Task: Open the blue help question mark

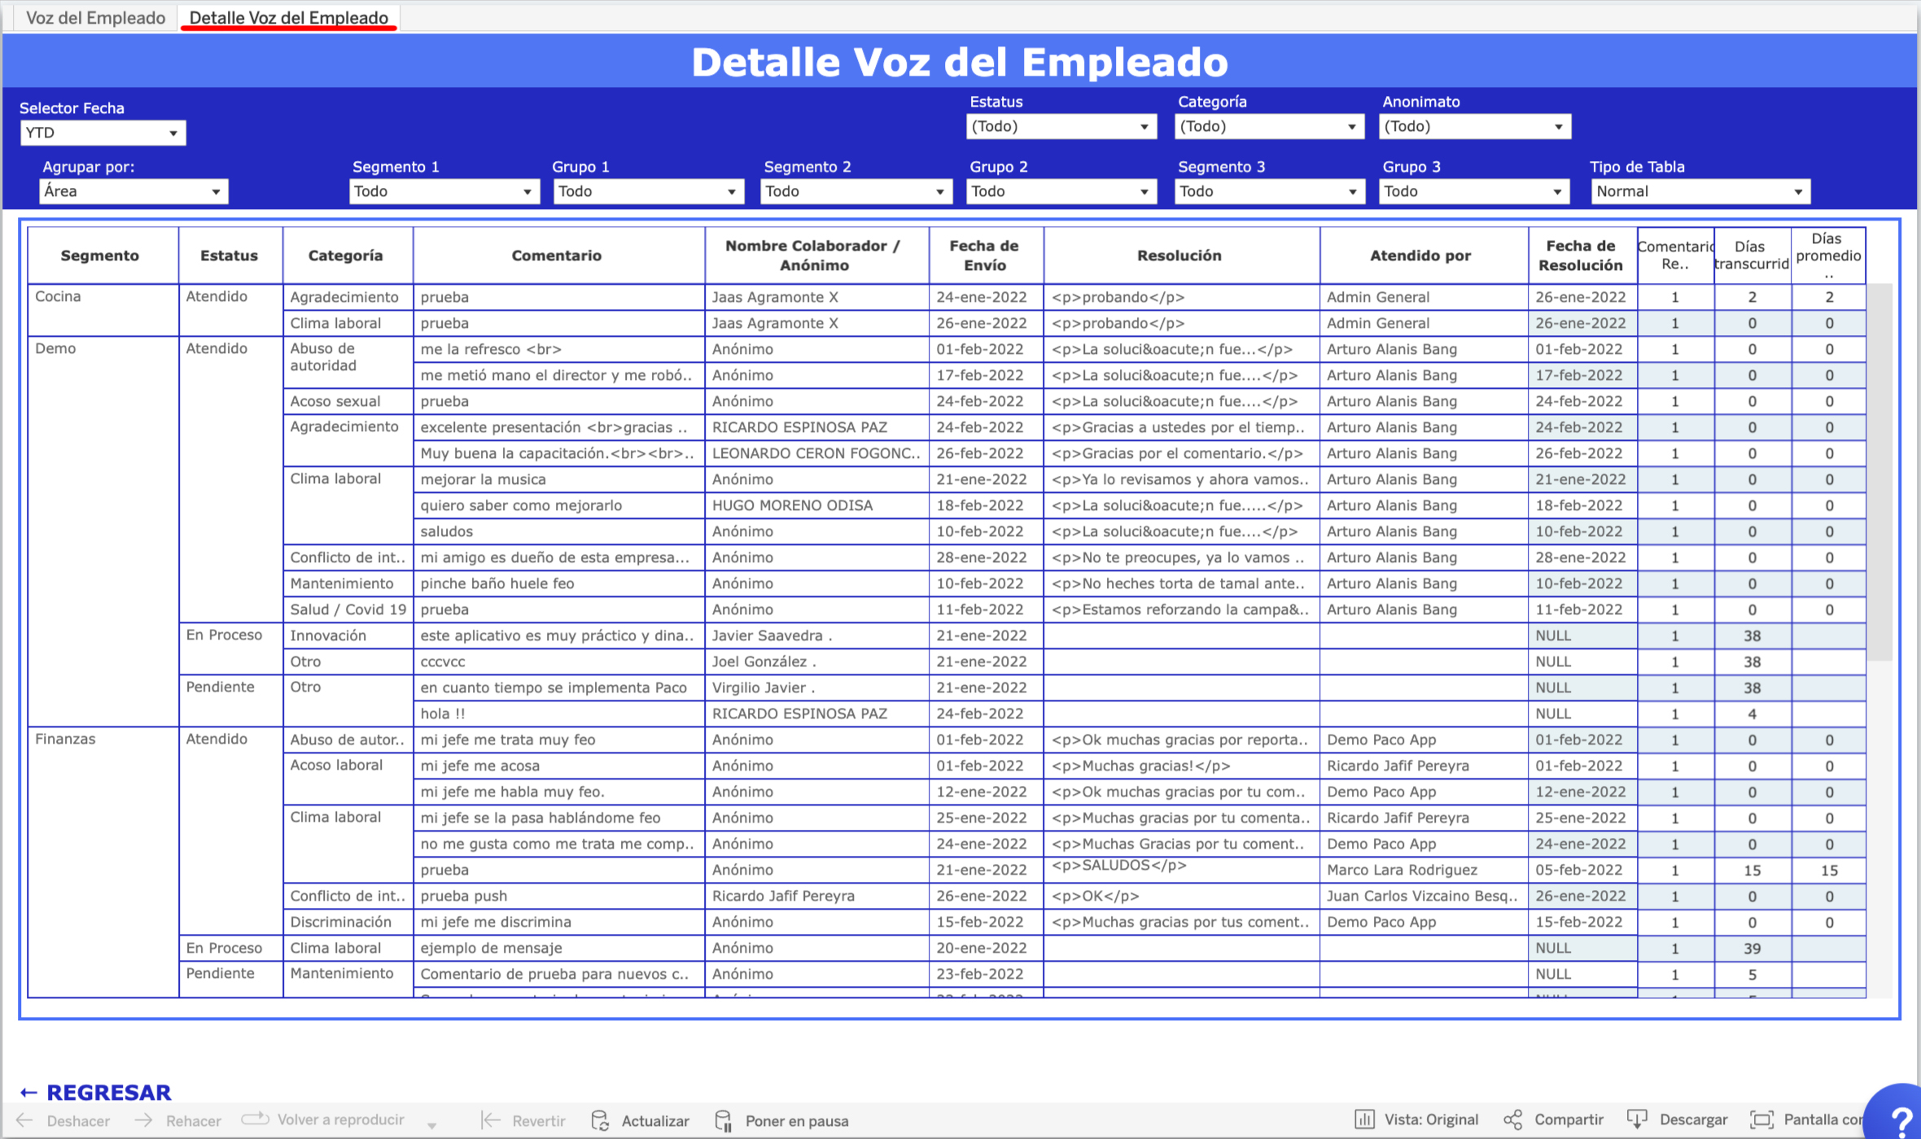Action: [1897, 1116]
